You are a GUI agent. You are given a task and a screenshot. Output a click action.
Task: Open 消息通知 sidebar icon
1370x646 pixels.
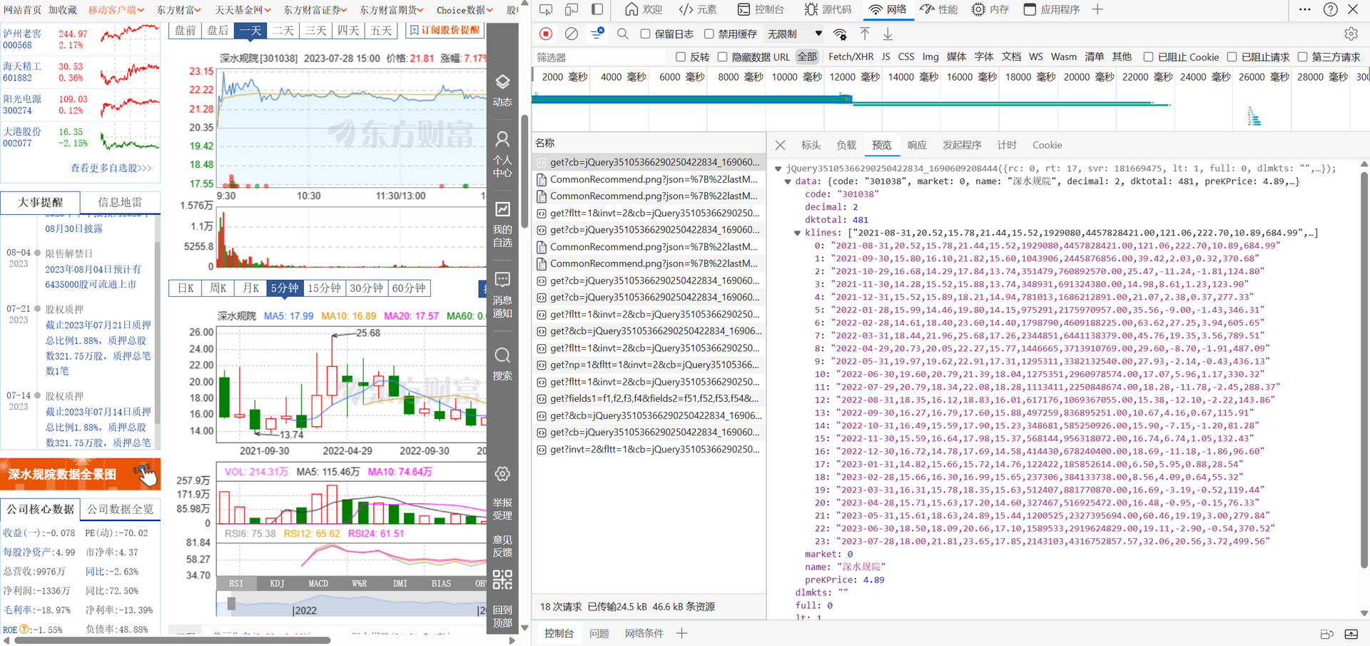[502, 294]
